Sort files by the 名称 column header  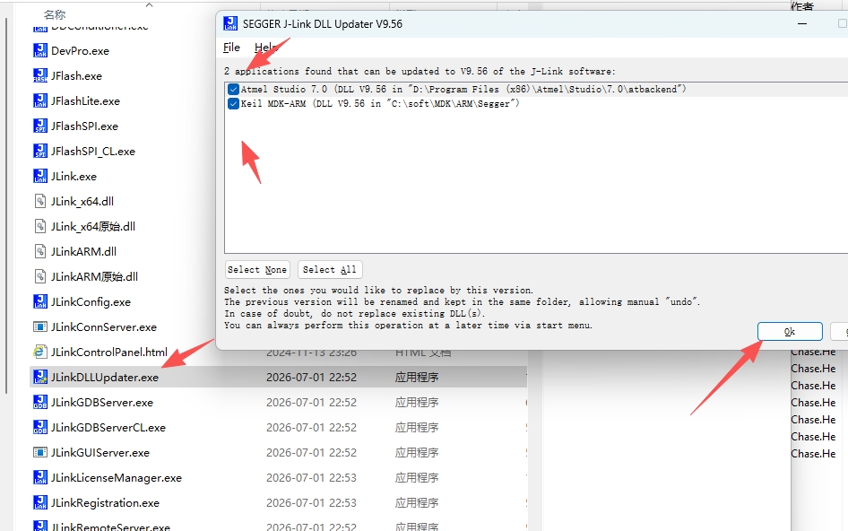(x=55, y=14)
